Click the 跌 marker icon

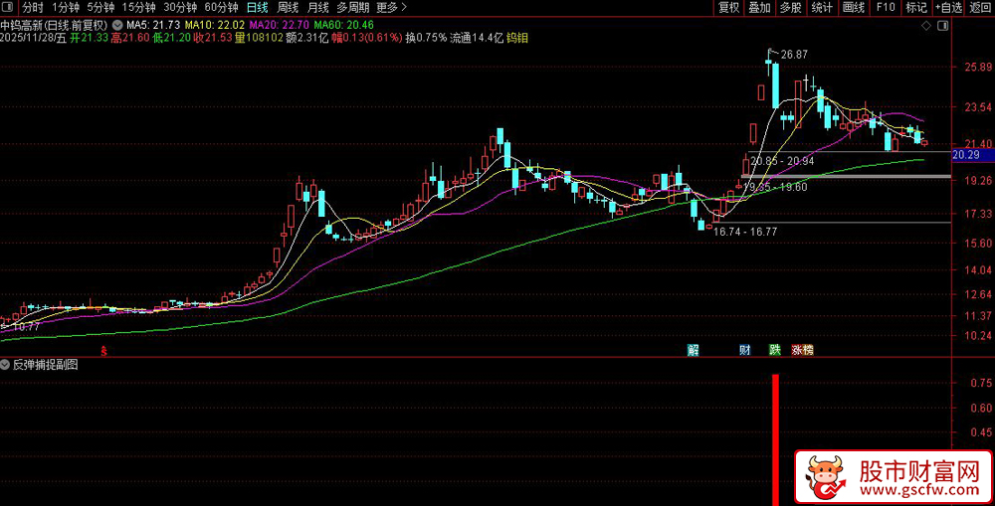pos(774,350)
